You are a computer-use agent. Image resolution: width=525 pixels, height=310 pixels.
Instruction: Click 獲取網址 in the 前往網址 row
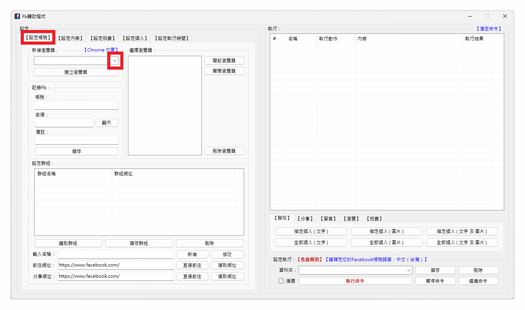[x=228, y=265]
